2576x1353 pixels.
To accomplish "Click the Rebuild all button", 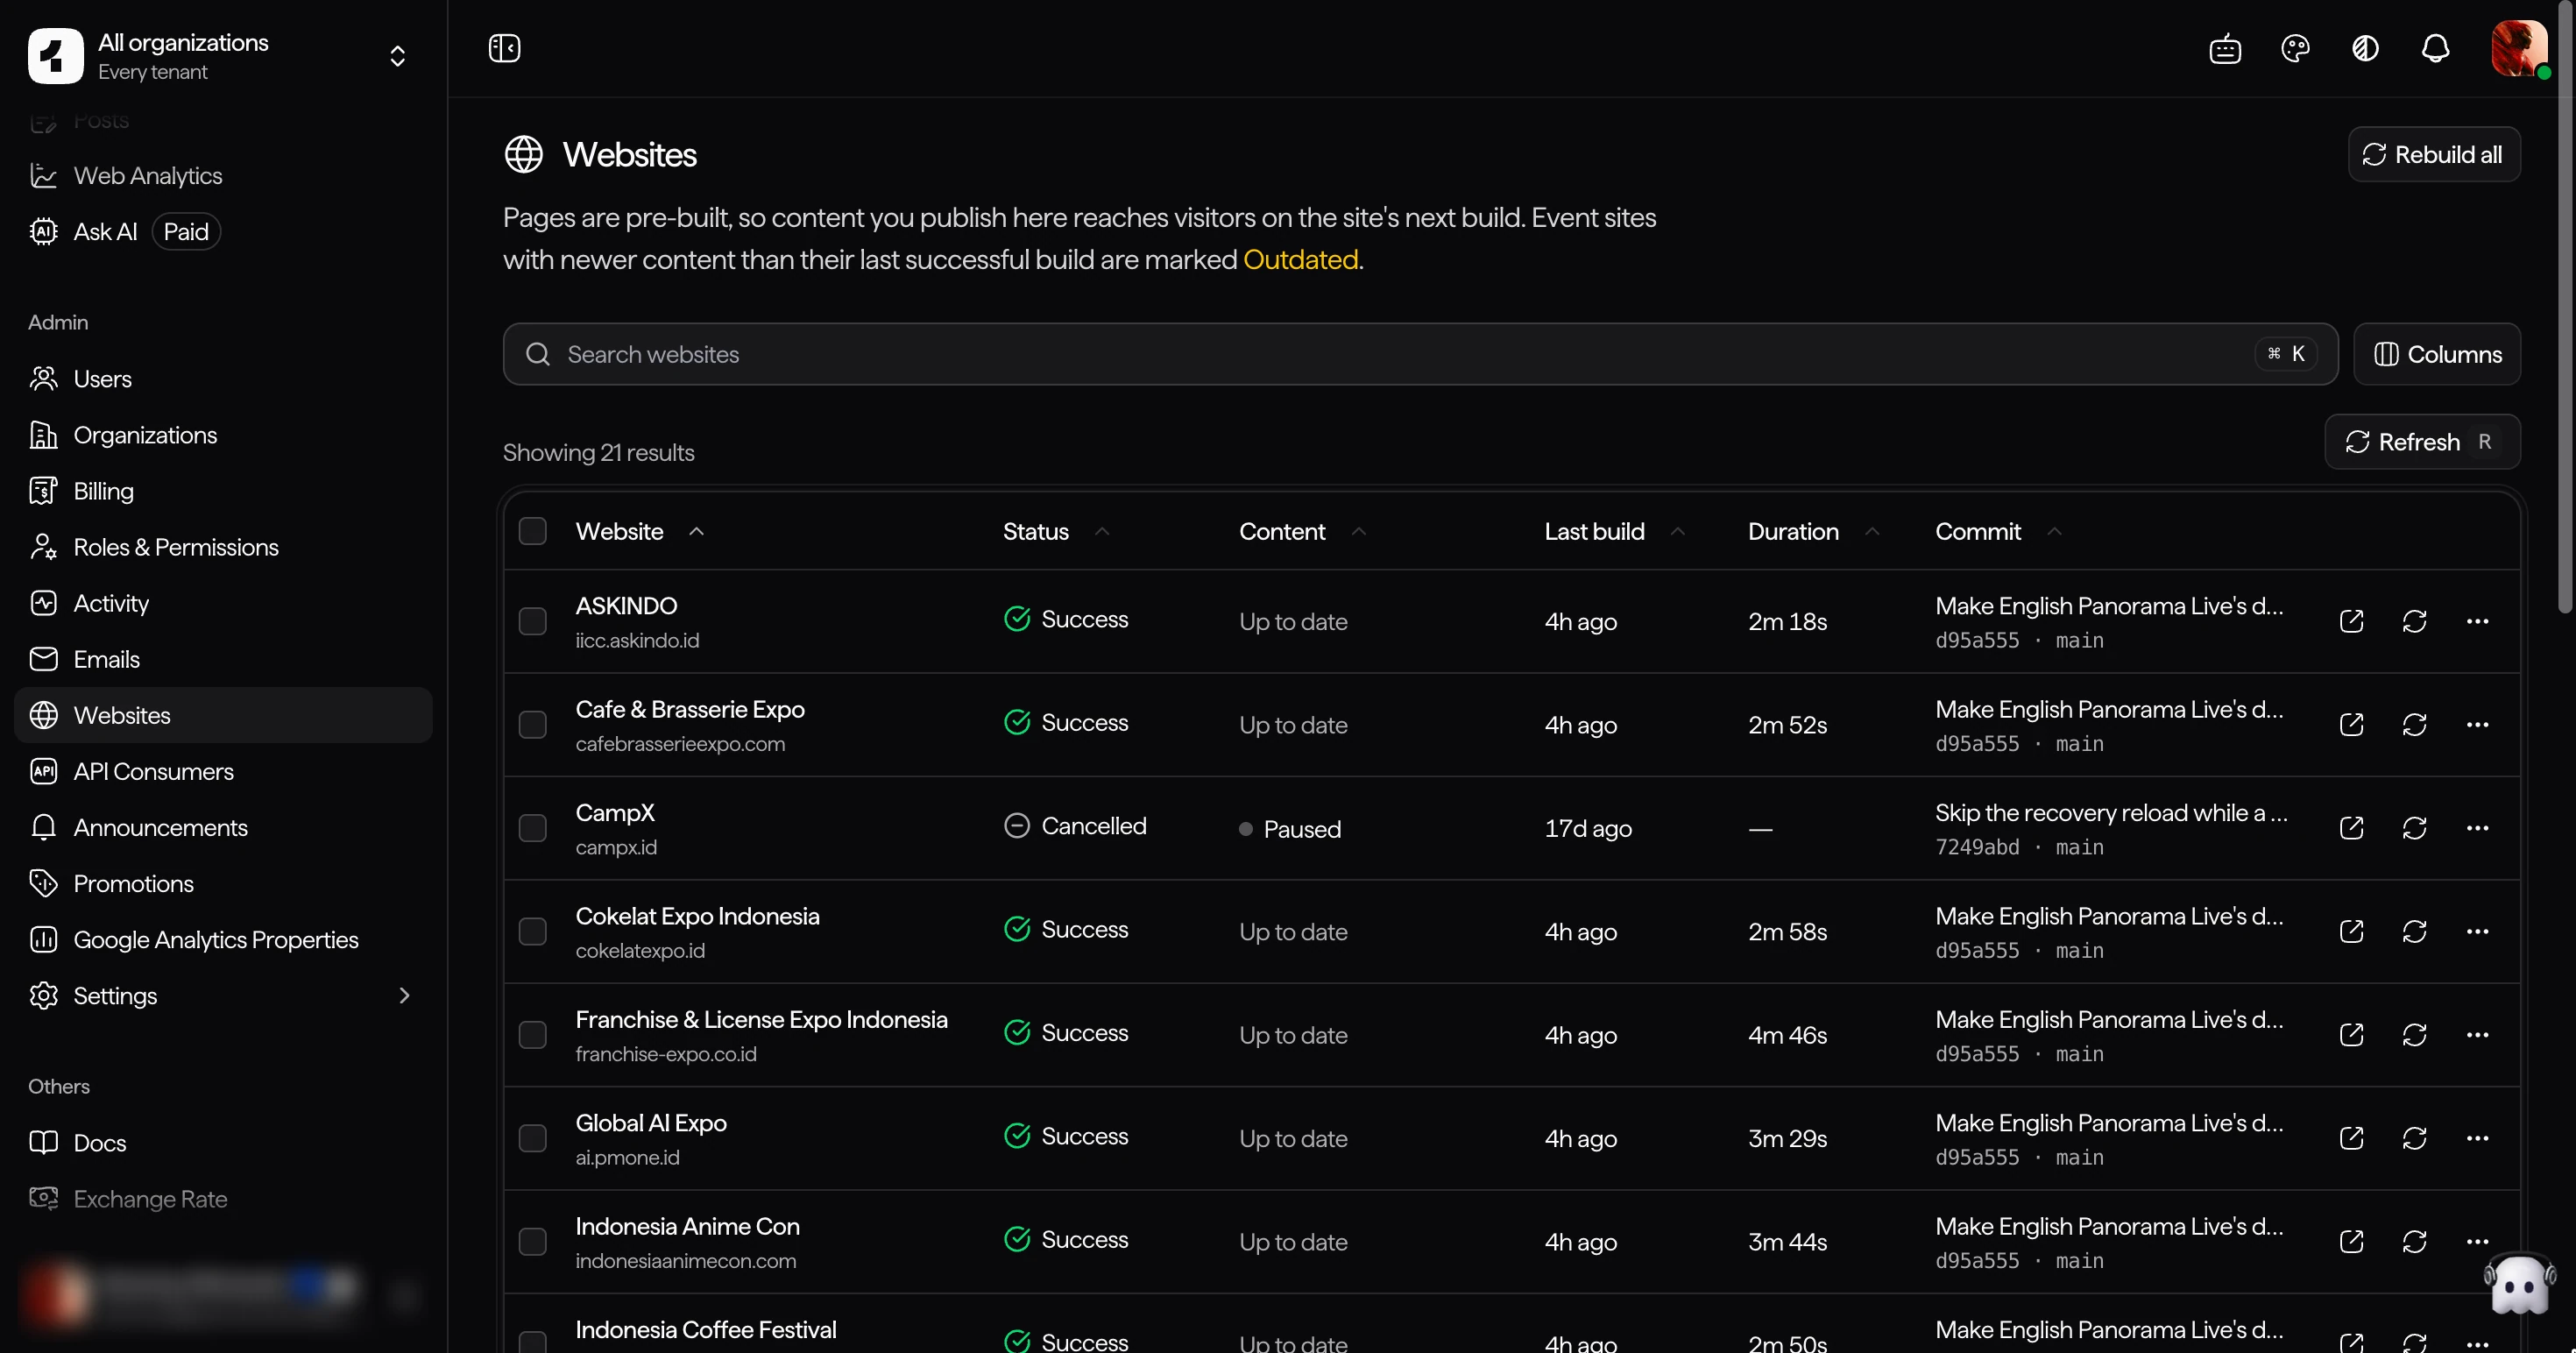I will (2433, 154).
